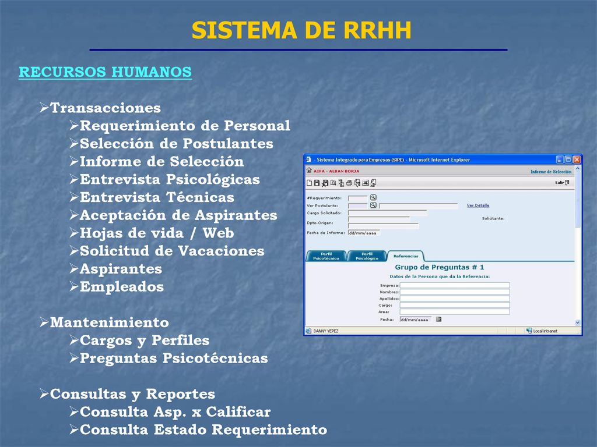Screen dimensions: 597x447
Task: Click the magnifier search icon in the toolbar
Action: click(333, 183)
